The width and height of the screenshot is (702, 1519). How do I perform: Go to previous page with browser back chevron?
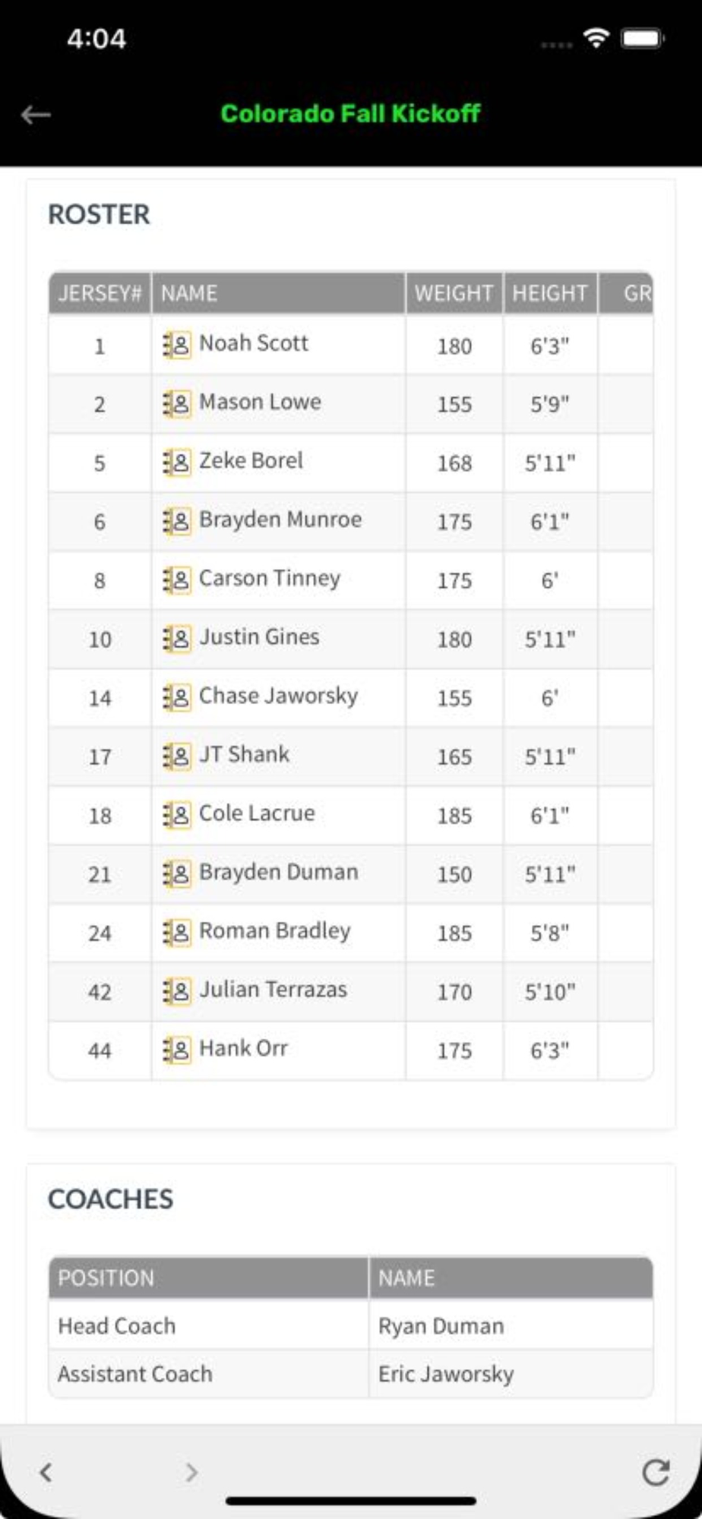coord(46,1473)
